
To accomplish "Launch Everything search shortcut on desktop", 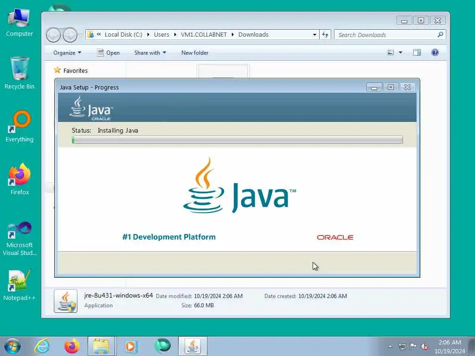I will coord(19,127).
